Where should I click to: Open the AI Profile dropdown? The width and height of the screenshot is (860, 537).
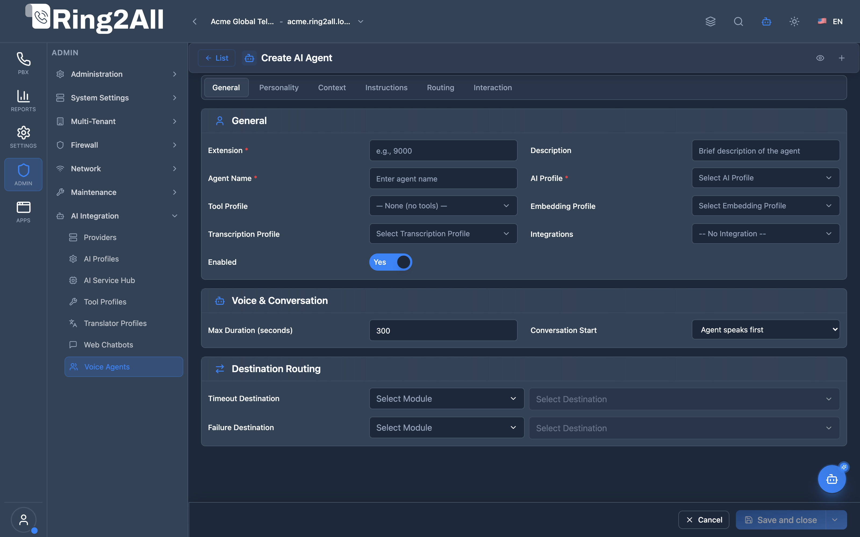(x=765, y=178)
